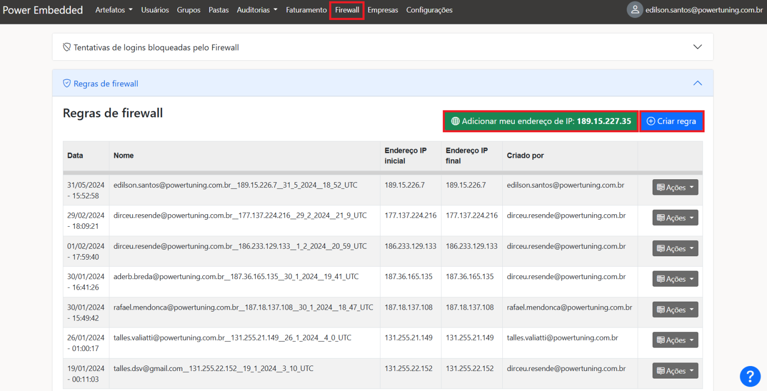Click the Power Embedded brand link
This screenshot has height=391, width=767.
[43, 10]
